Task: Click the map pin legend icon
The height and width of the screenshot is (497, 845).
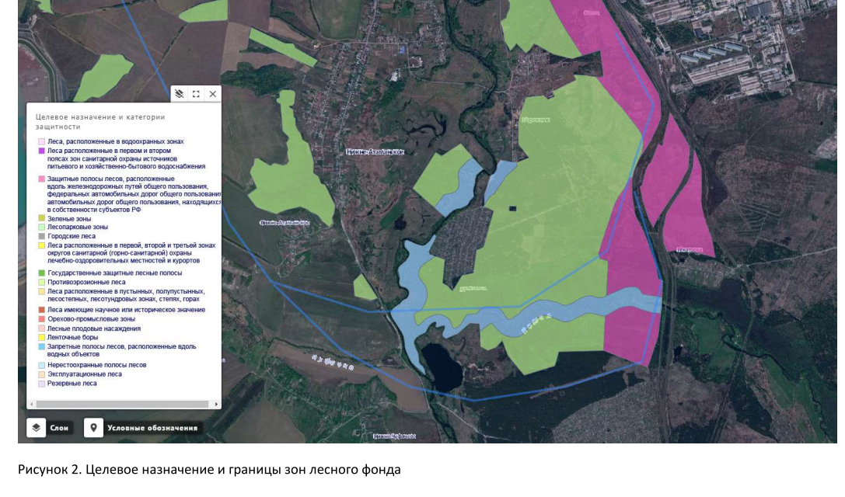Action: click(x=94, y=428)
